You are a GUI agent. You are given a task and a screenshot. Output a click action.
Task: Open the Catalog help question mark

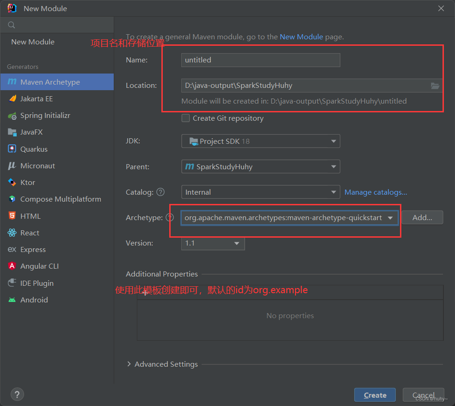pyautogui.click(x=160, y=192)
